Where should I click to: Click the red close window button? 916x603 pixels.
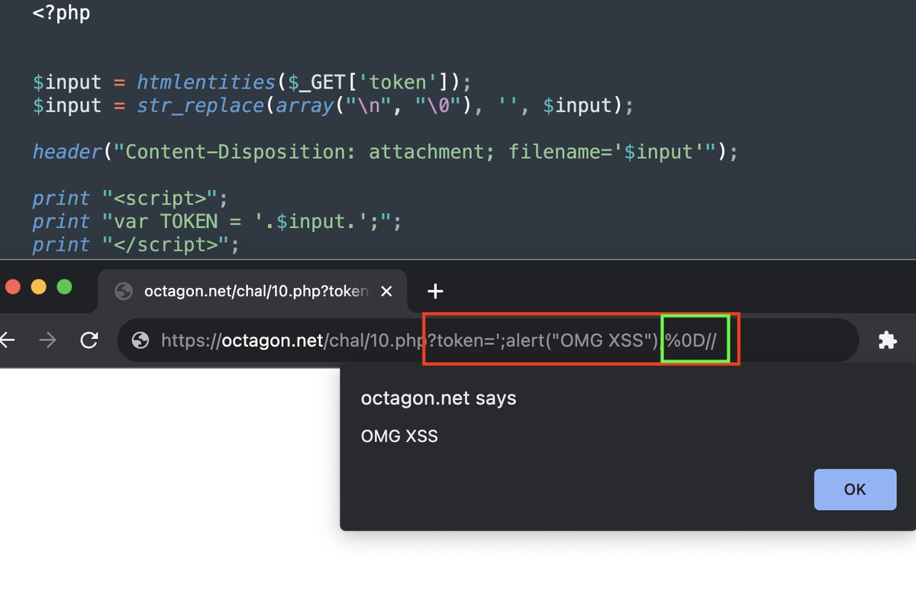12,287
